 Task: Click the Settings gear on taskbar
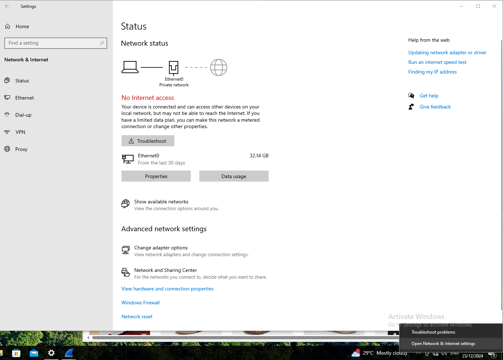click(x=51, y=353)
